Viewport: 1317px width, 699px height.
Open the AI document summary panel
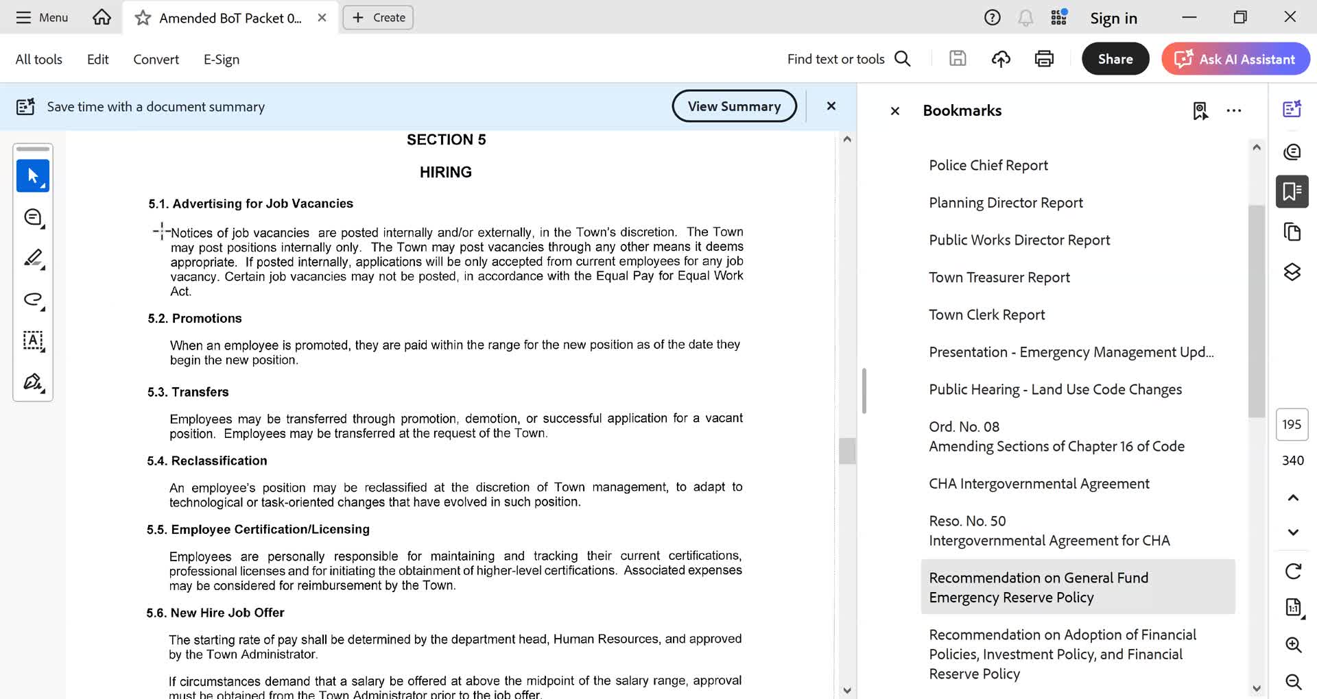1292,108
